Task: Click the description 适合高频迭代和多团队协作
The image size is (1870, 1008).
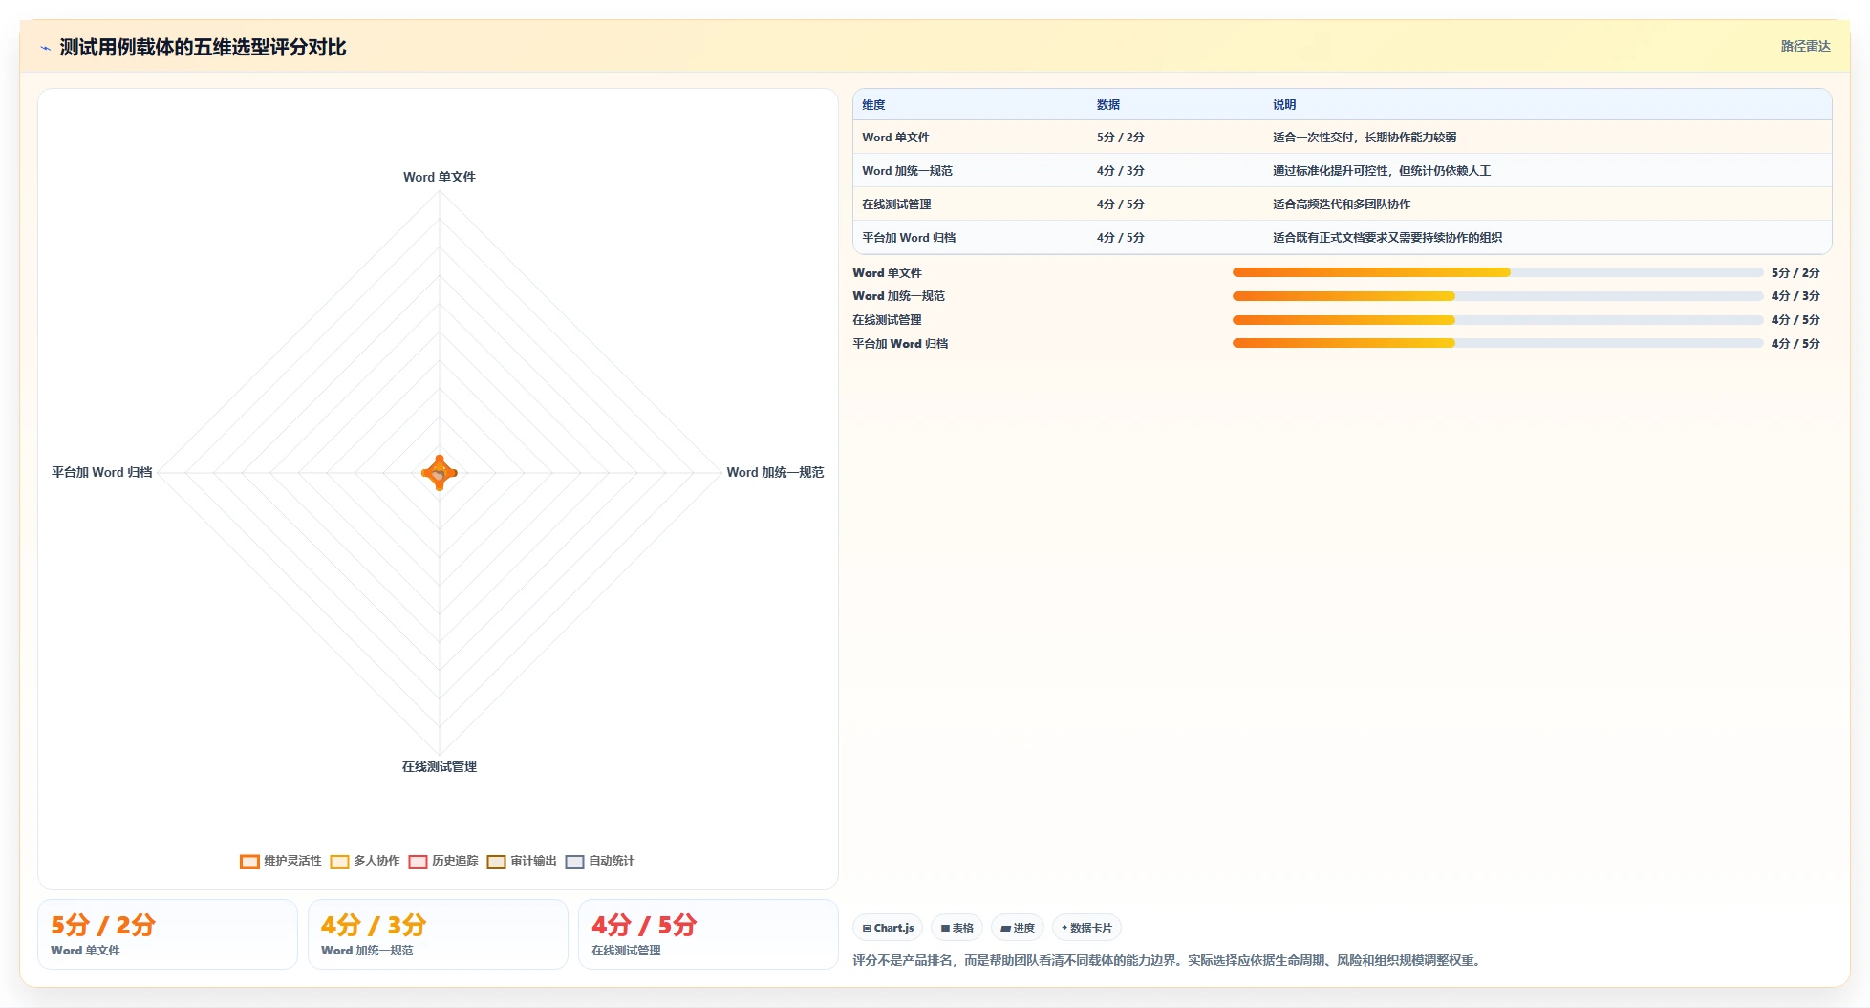Action: coord(1342,204)
